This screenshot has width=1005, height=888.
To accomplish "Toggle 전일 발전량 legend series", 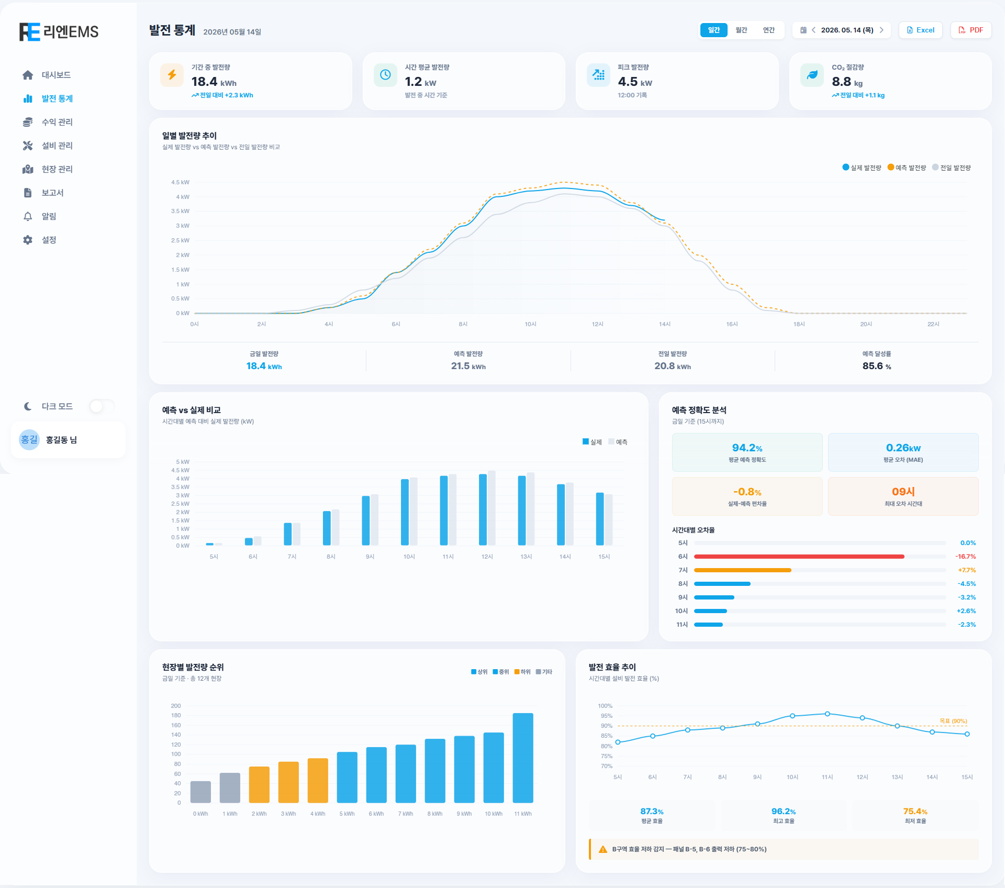I will (952, 168).
